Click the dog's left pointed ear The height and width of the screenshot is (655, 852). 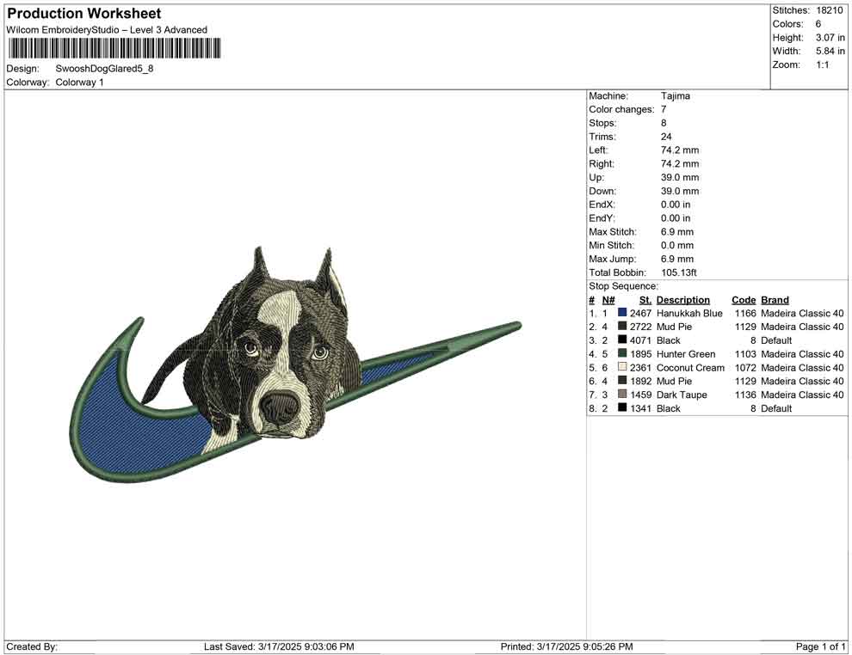click(261, 263)
